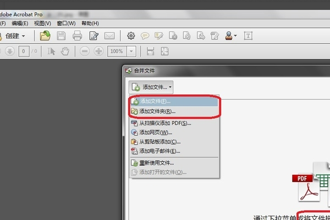The height and width of the screenshot is (220, 330).
Task: Open the 帮助(H) menu
Action: (x=90, y=23)
